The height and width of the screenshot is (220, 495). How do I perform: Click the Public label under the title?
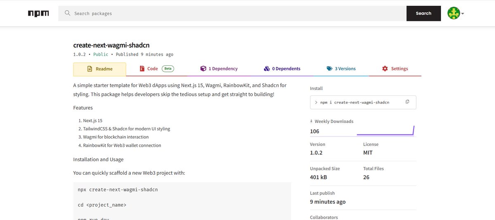[x=101, y=54]
